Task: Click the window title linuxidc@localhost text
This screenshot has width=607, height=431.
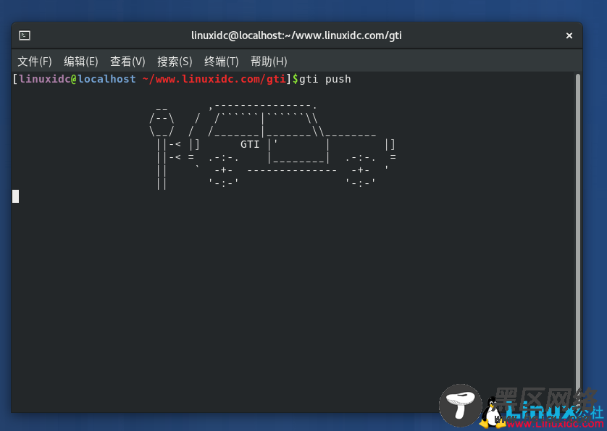Action: point(296,35)
